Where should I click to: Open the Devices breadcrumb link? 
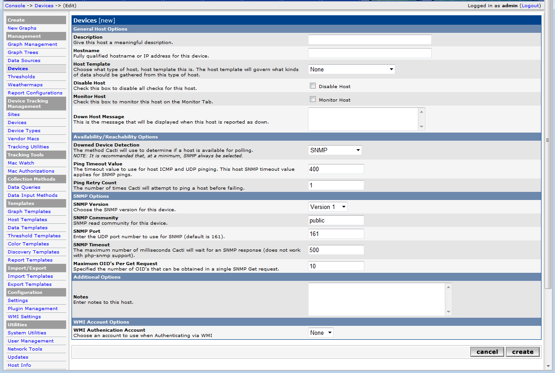coord(44,5)
